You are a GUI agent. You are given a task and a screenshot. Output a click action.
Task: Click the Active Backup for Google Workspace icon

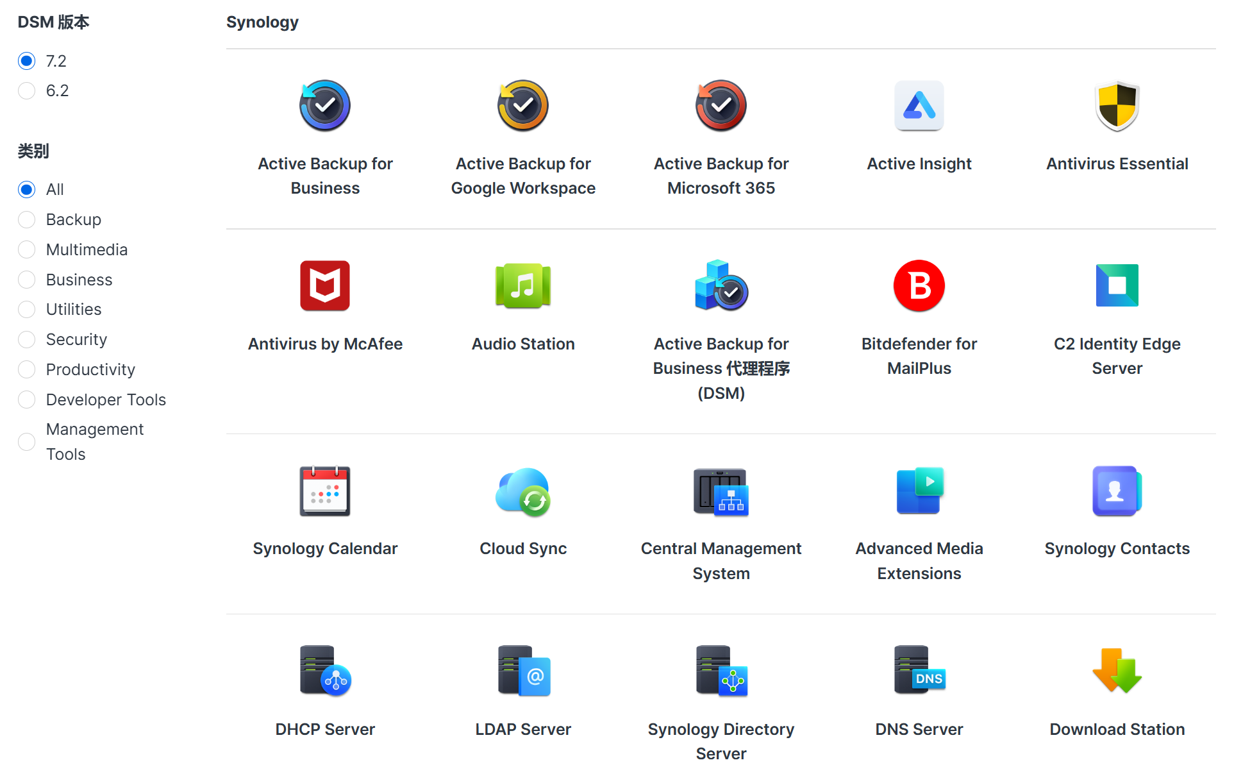tap(523, 106)
